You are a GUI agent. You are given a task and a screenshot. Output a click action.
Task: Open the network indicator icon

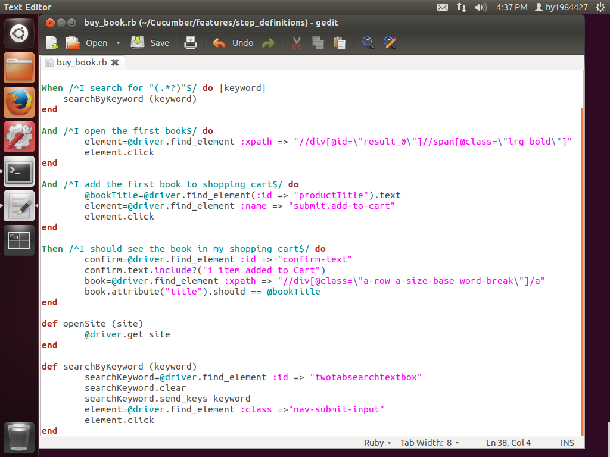click(x=462, y=7)
